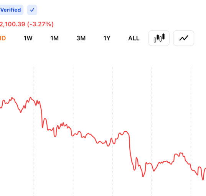Click the red price change text

coord(27,24)
